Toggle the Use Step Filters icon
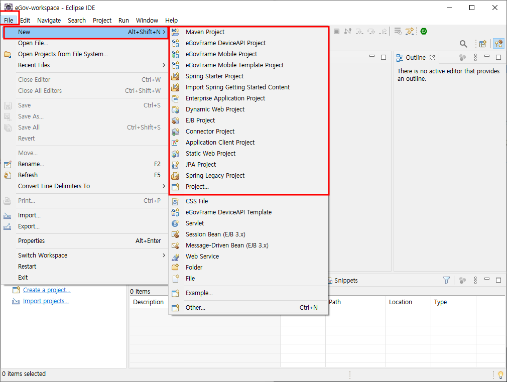507x382 pixels. click(x=410, y=32)
